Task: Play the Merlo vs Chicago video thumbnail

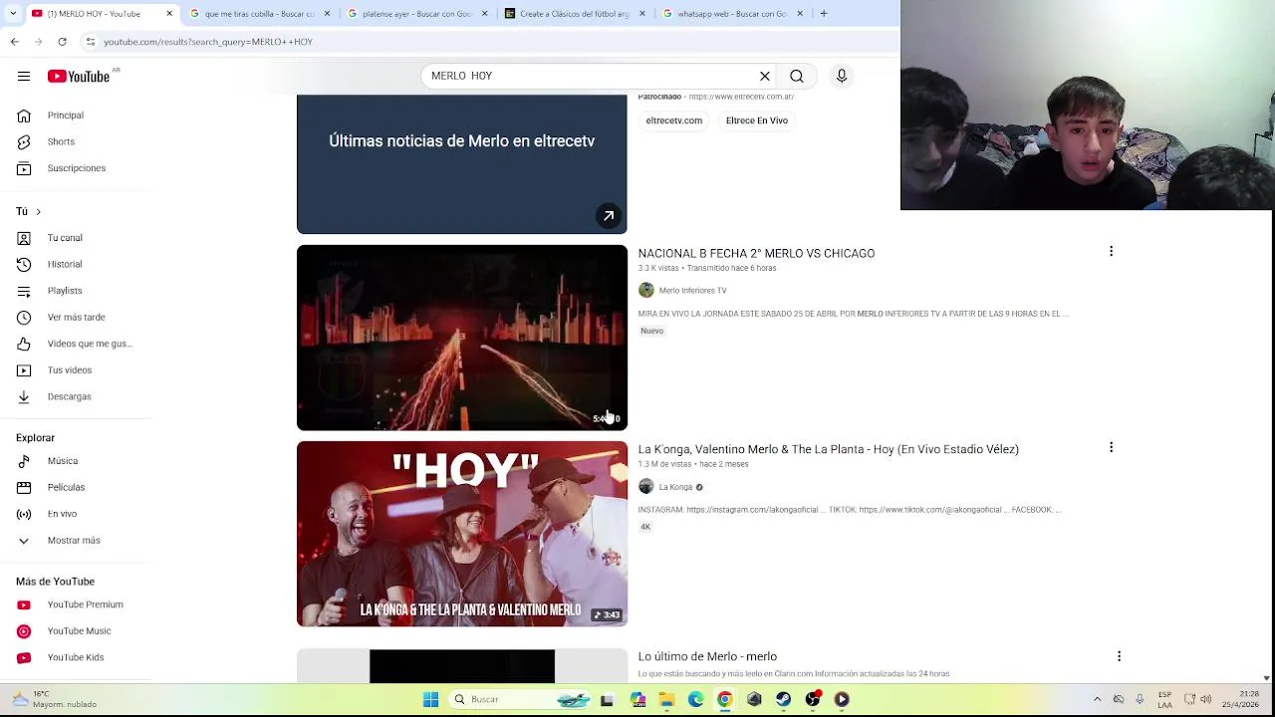Action: (462, 338)
